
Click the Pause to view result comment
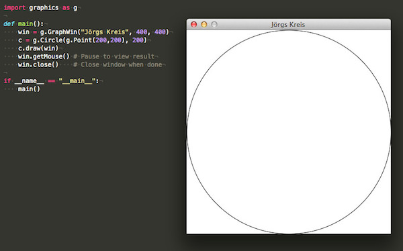pyautogui.click(x=114, y=56)
